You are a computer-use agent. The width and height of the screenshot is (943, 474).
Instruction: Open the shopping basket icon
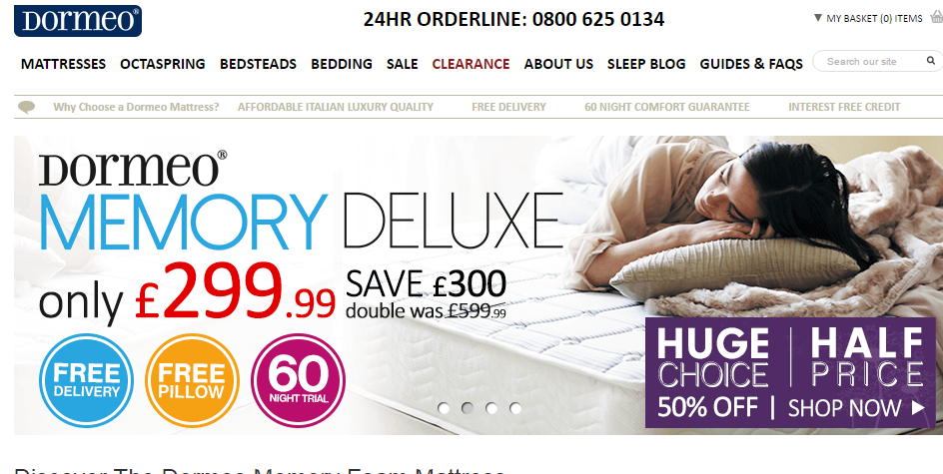click(936, 17)
